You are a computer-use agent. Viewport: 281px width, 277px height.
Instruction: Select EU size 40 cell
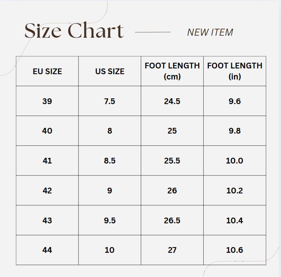[x=47, y=131]
